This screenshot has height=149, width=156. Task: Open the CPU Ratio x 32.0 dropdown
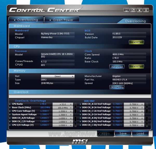click(63, 104)
